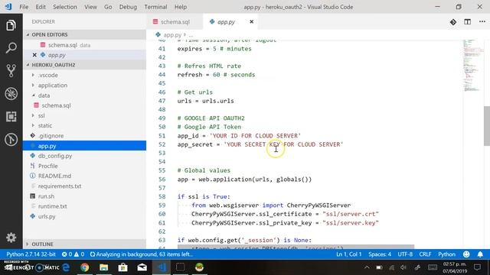The image size is (490, 275).
Task: Open the Debug view in activity bar
Action: pyautogui.click(x=11, y=93)
